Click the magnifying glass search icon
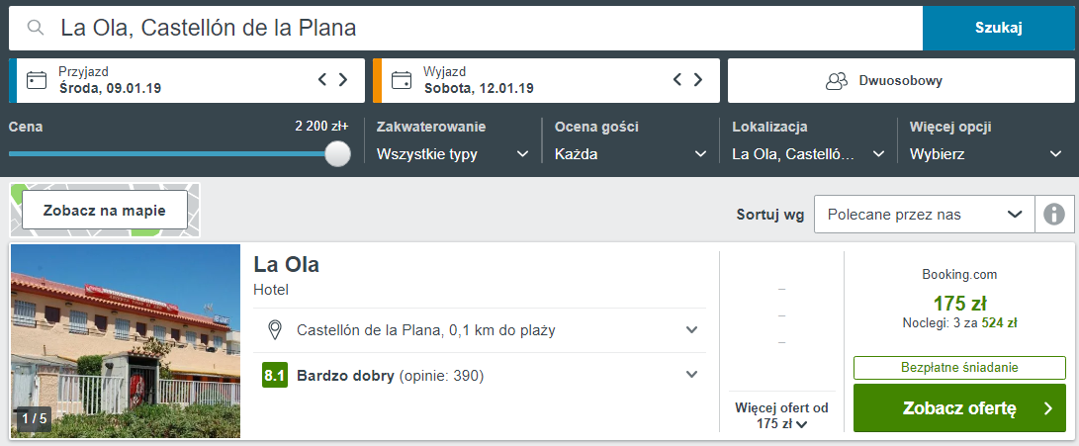 (36, 28)
